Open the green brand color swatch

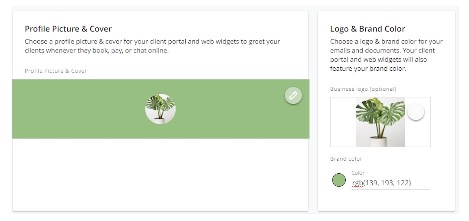click(x=339, y=180)
